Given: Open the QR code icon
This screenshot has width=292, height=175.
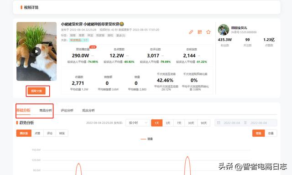Looking at the screenshot, I should [200, 32].
